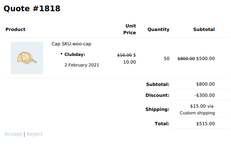Screen dimensions: 231x146
Task: Click the struck-through $16.00 unit price
Action: click(x=124, y=55)
